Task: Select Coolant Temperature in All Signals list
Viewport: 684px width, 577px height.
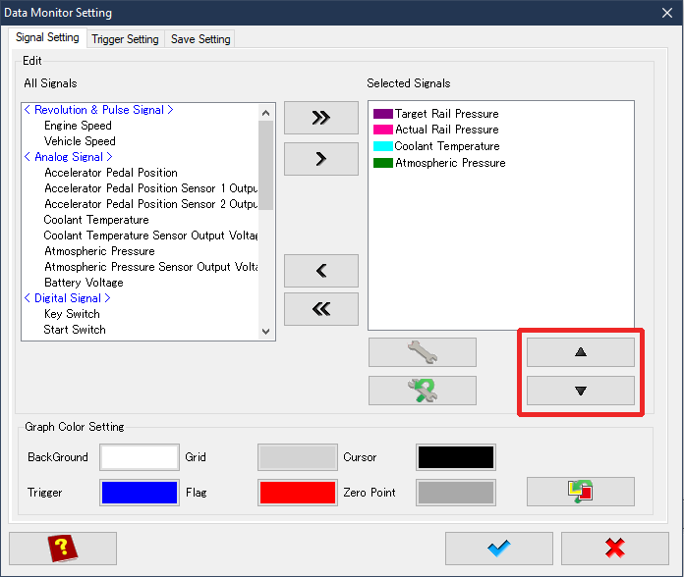Action: (x=96, y=220)
